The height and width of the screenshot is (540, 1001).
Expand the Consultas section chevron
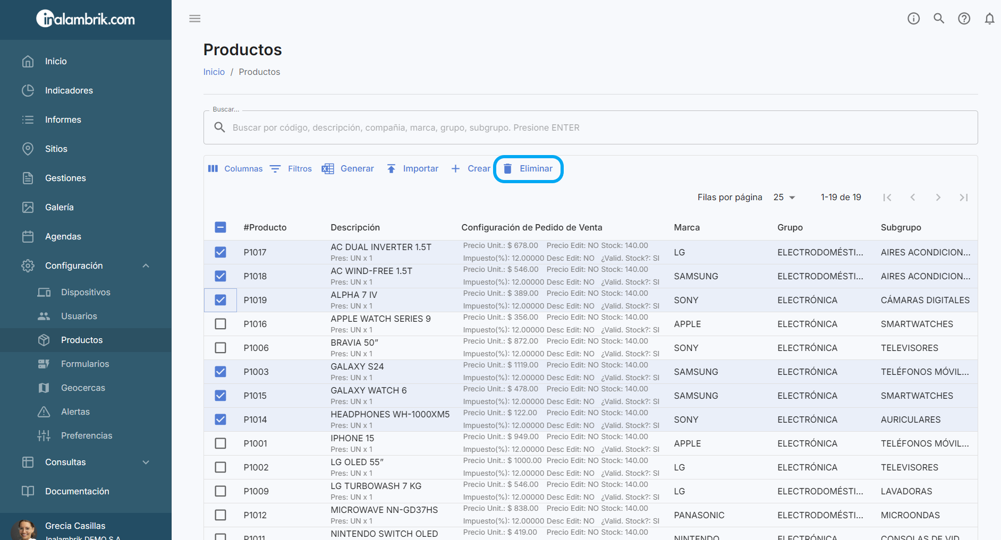point(146,462)
